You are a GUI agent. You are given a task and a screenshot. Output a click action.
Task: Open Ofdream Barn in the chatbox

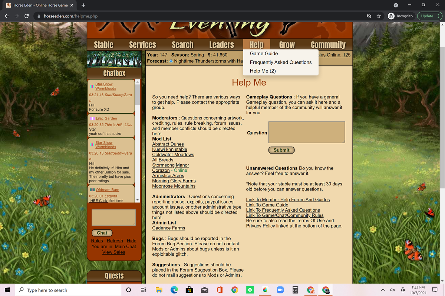tap(108, 190)
